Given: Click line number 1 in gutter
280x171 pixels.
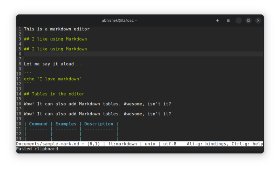Looking at the screenshot, I should (20, 29).
